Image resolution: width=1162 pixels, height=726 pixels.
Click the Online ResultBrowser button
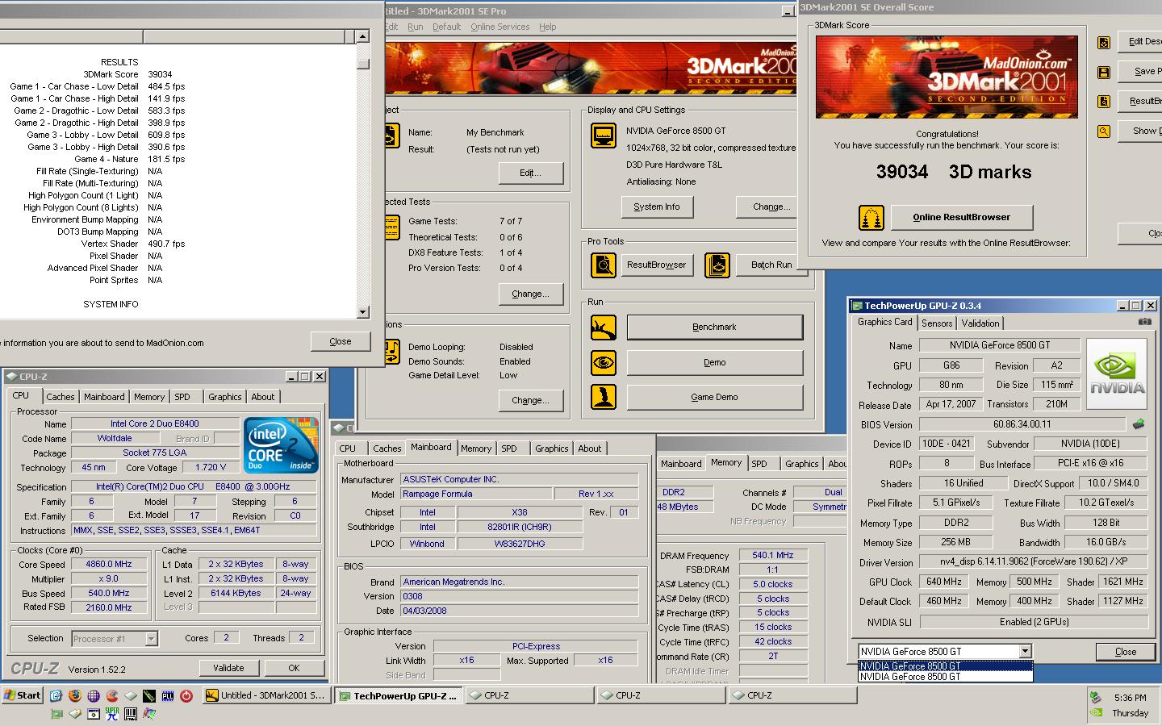[x=961, y=217]
